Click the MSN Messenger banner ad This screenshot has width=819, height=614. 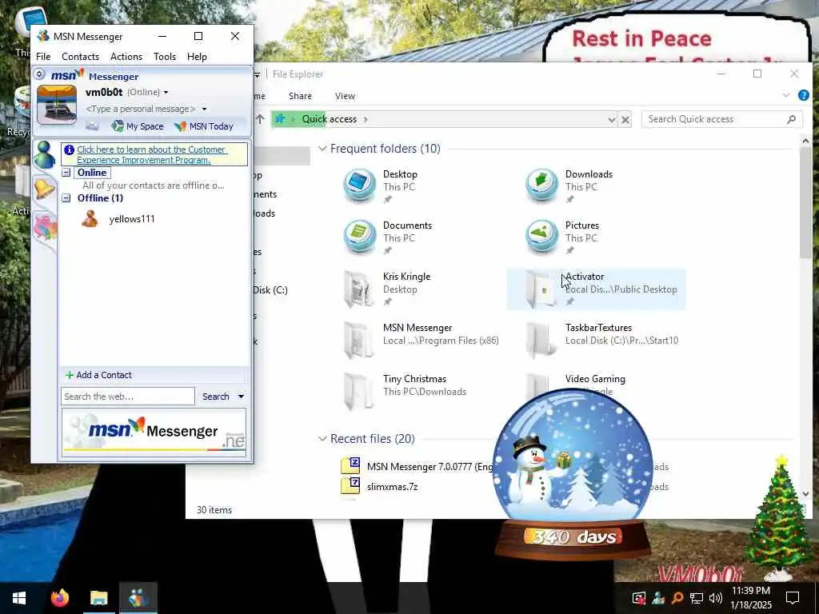click(x=154, y=433)
